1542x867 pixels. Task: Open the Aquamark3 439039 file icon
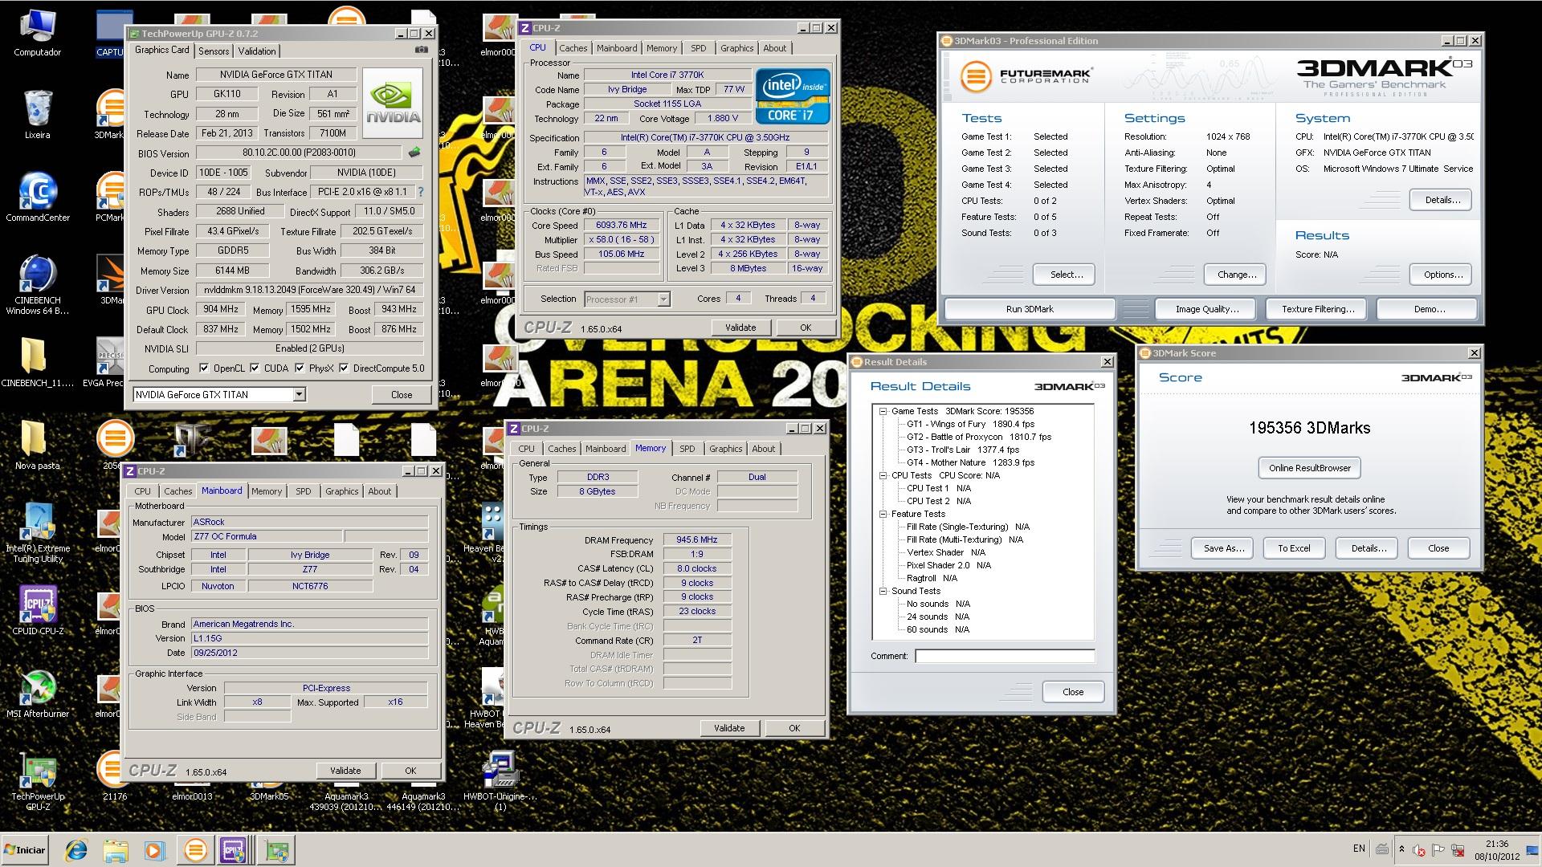click(x=345, y=801)
